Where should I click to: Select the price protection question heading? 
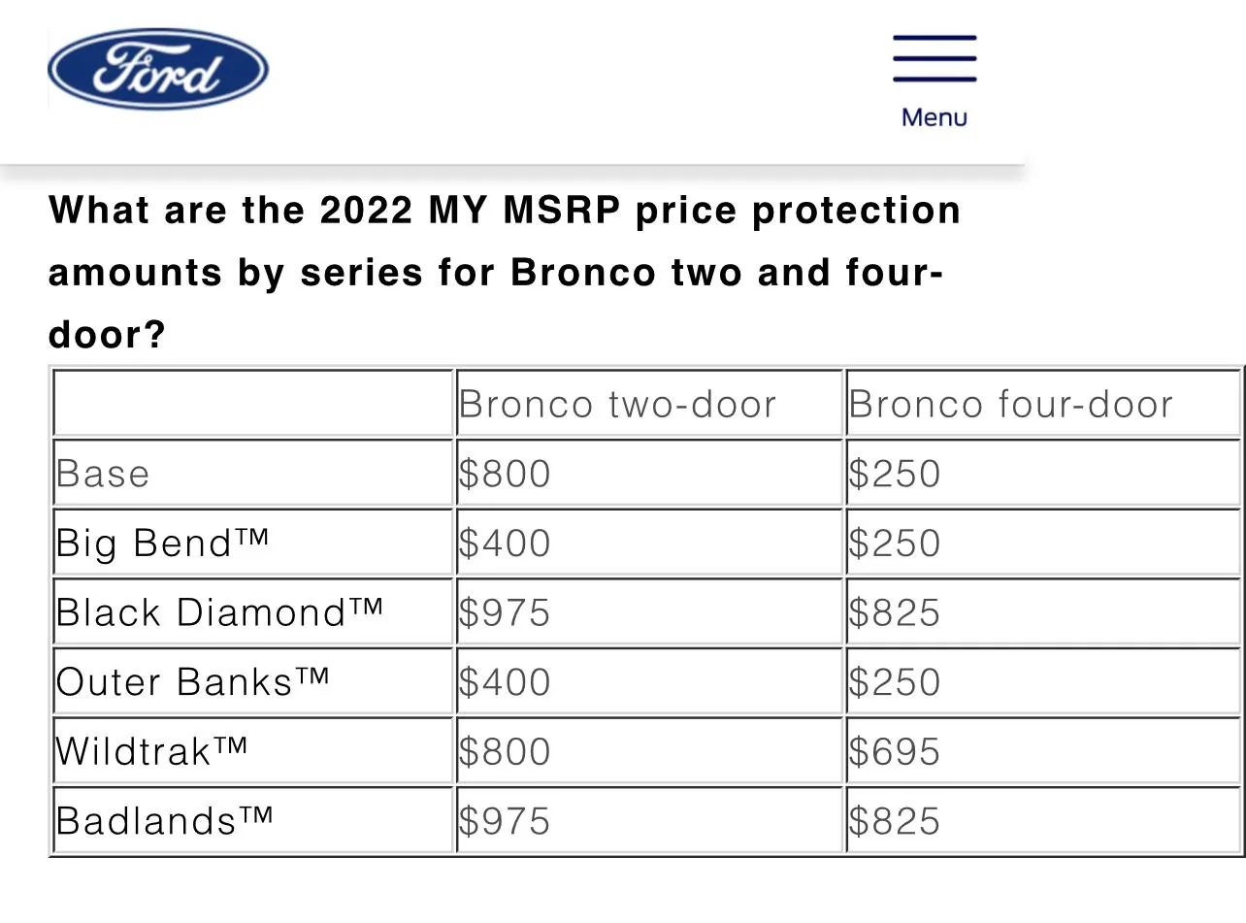[505, 273]
